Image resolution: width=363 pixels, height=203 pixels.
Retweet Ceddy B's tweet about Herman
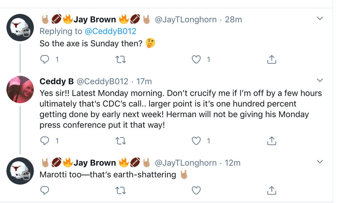pyautogui.click(x=120, y=141)
